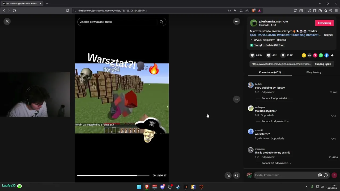
Task: Like mors94's comment
Action: (333, 139)
